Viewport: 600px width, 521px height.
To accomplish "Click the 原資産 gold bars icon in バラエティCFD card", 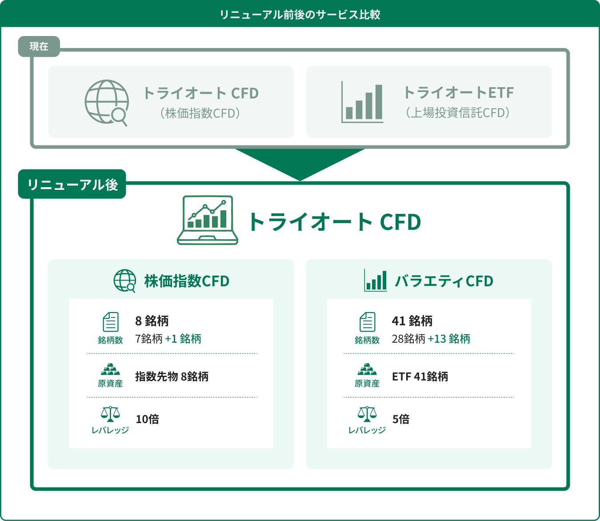I will (367, 369).
